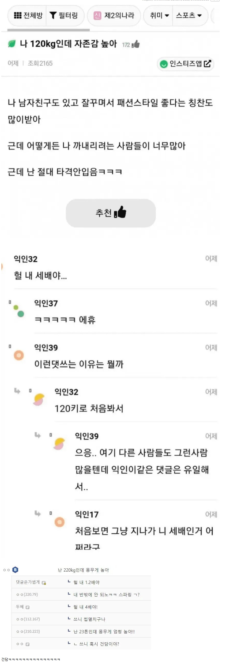Click thumbs-up icon next to 172 count
Viewport: 226px width, 667px height.
tap(136, 44)
